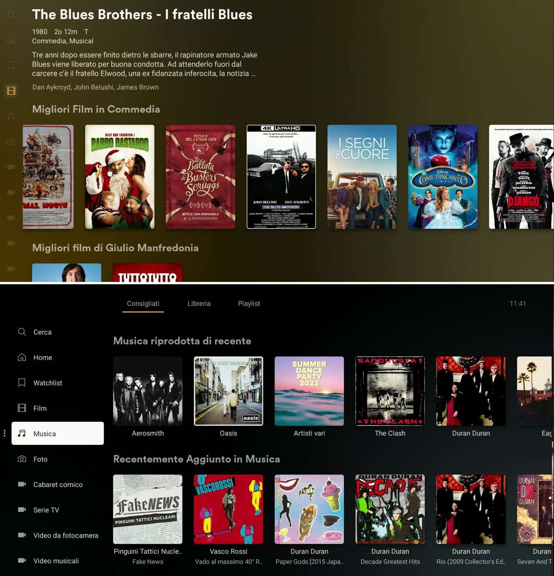Open Duran Duran Paper Gods album
Screen dimensions: 554x576
click(x=309, y=509)
